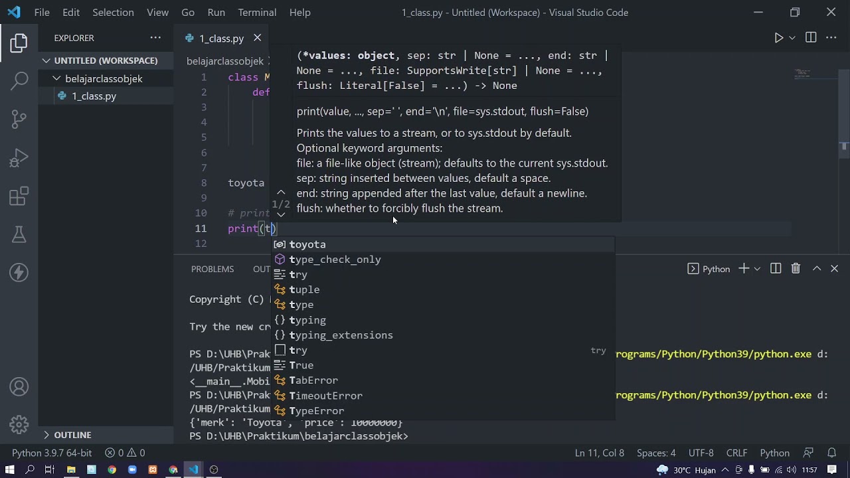Expand the OUTLINE section
Screen dimensions: 850x478
[x=106, y=435]
